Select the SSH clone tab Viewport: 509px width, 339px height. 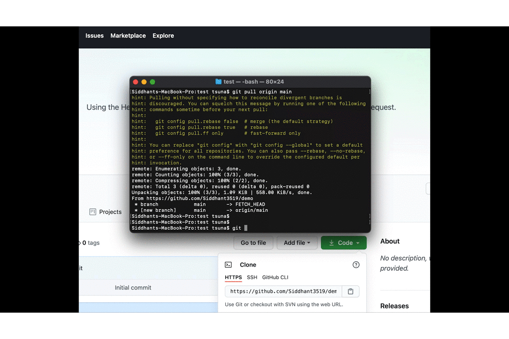[252, 277]
